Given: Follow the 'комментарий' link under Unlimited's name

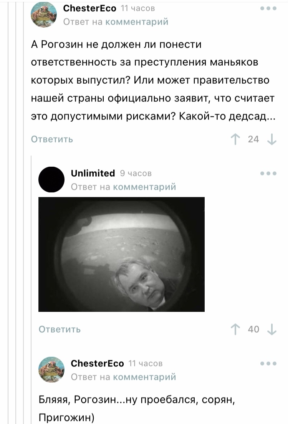Looking at the screenshot, I should coord(144,187).
